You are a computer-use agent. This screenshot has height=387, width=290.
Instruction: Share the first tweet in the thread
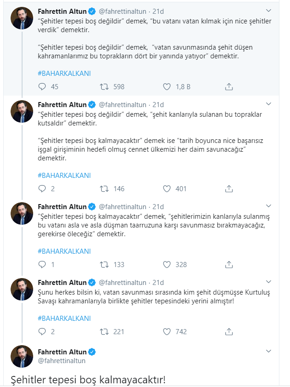tap(229, 87)
